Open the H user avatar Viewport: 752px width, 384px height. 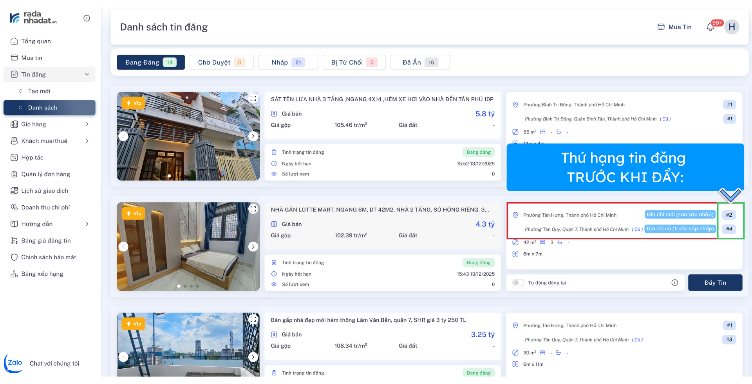tap(731, 27)
